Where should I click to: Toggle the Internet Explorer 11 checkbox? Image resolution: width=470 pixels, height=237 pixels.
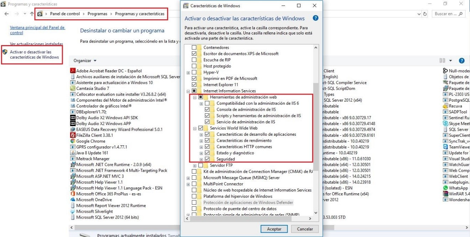[x=194, y=85]
